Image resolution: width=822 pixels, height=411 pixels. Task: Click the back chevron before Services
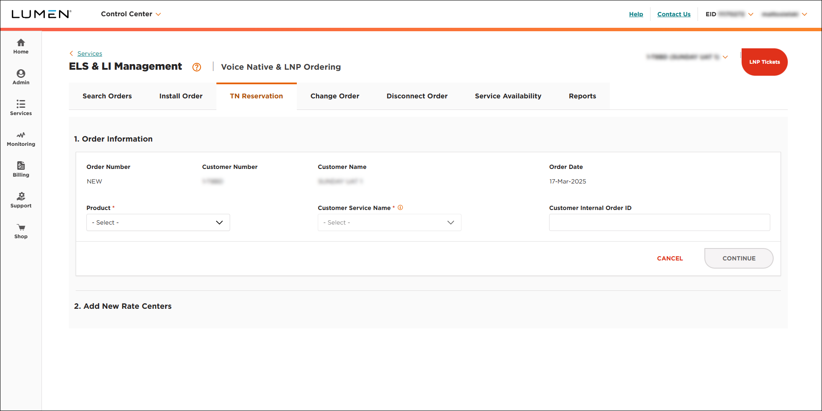point(71,53)
